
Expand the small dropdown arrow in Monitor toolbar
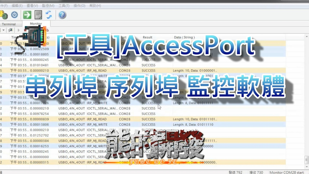tap(3, 30)
